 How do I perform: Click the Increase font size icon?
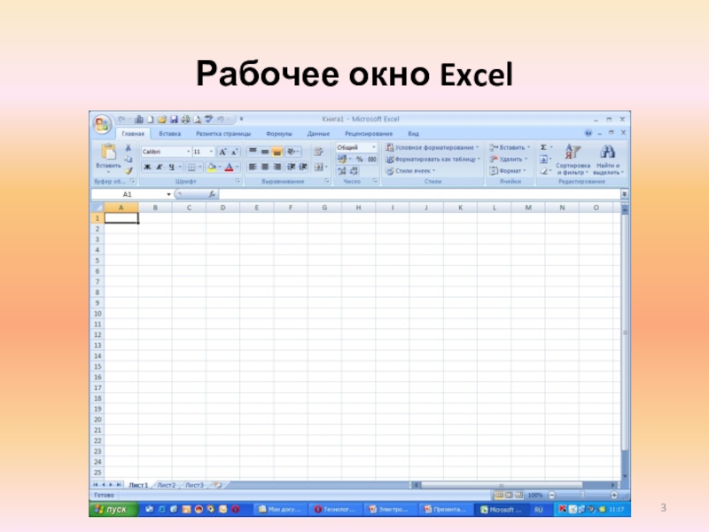click(222, 152)
